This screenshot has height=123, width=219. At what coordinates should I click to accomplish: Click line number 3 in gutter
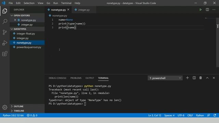52,27
